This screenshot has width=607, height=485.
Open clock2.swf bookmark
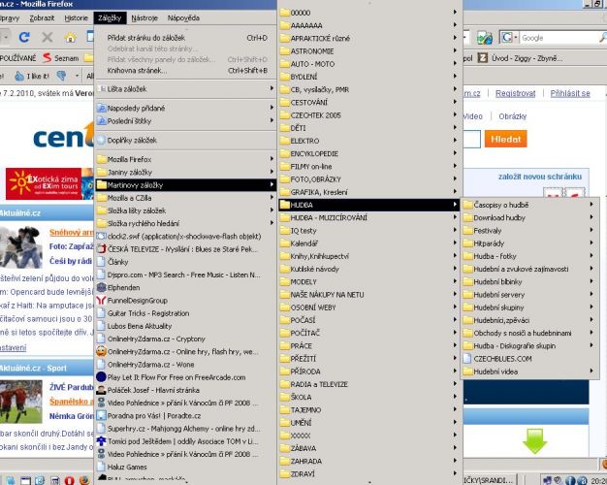pos(185,237)
